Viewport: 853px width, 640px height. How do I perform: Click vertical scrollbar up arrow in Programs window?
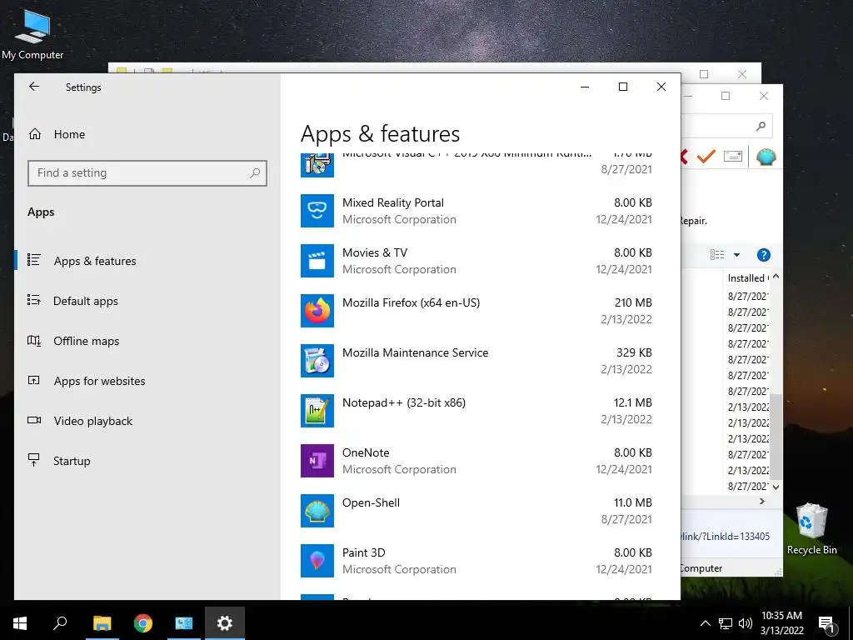coord(776,277)
